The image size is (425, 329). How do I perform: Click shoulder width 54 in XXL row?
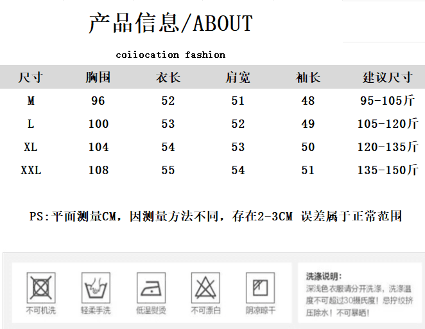click(238, 170)
